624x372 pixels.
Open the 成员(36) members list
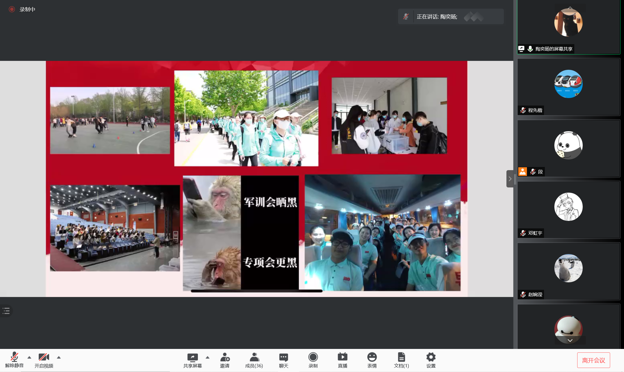coord(254,357)
